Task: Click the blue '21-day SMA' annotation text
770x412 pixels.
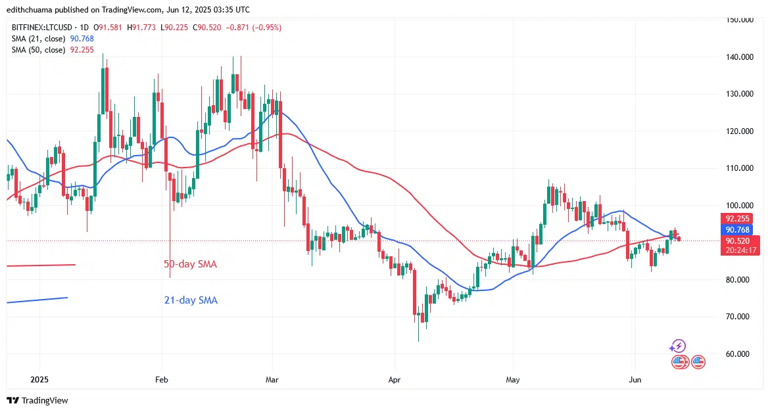Action: [190, 300]
